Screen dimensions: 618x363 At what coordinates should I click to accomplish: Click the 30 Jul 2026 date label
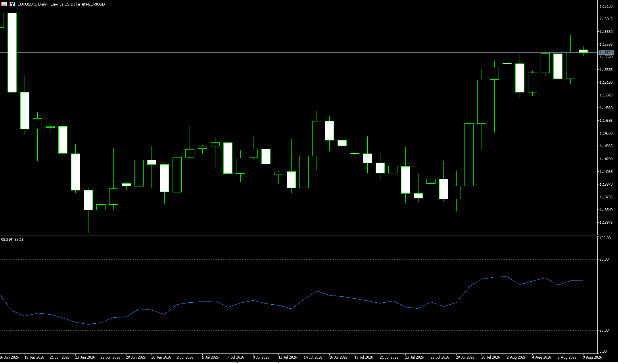click(x=491, y=357)
